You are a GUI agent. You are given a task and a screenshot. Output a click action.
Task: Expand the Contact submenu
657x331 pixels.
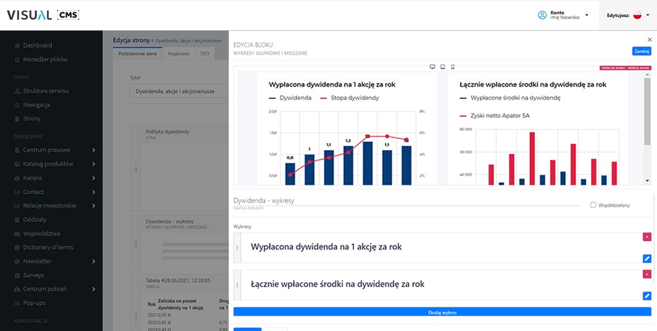(x=94, y=192)
